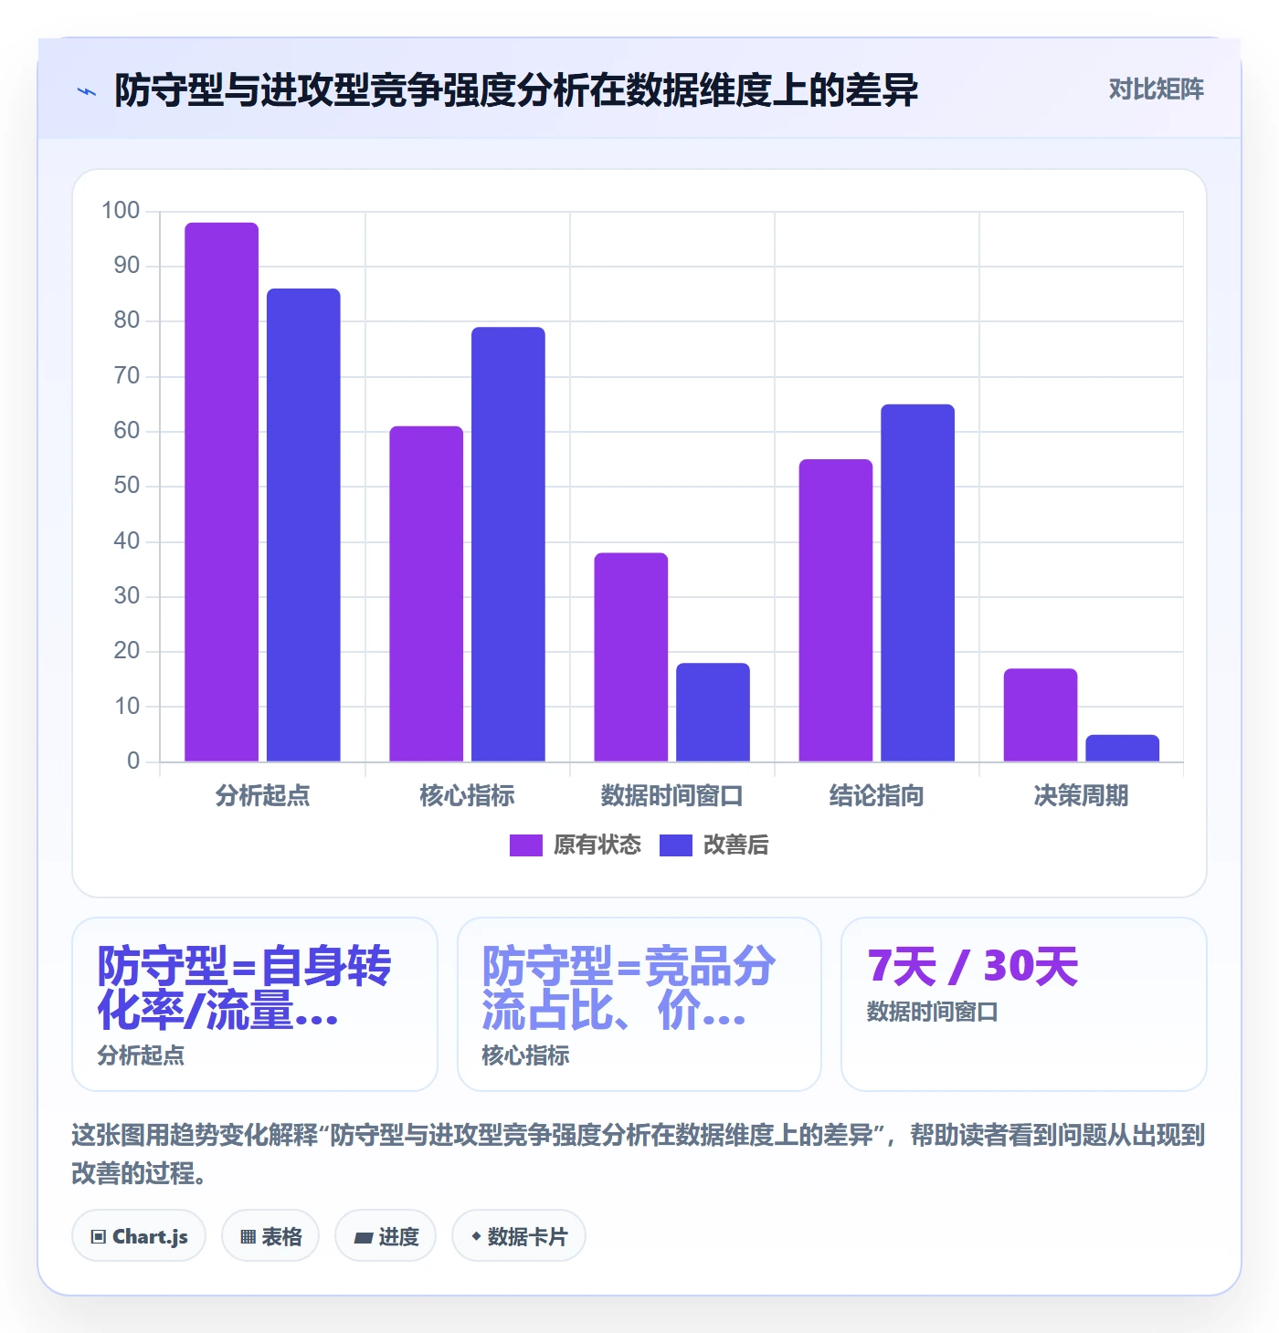Click the 分析起点 caption in first card
Screen dimensions: 1279x1333
[x=141, y=1055]
